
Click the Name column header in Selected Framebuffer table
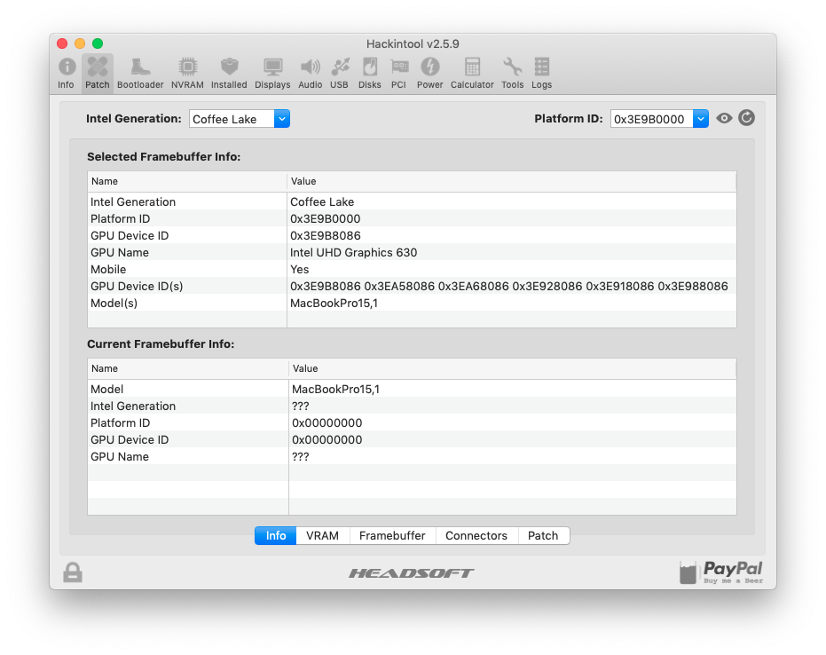pyautogui.click(x=187, y=181)
